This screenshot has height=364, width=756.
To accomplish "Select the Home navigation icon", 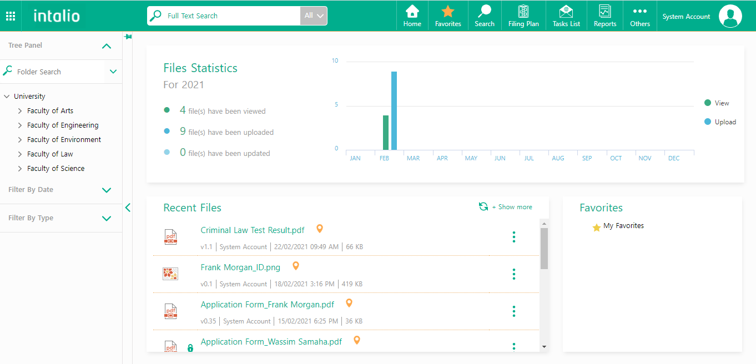I will point(412,15).
